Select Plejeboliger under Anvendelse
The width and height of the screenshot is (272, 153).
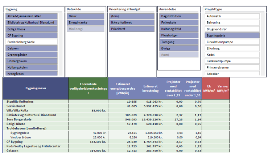point(179,35)
